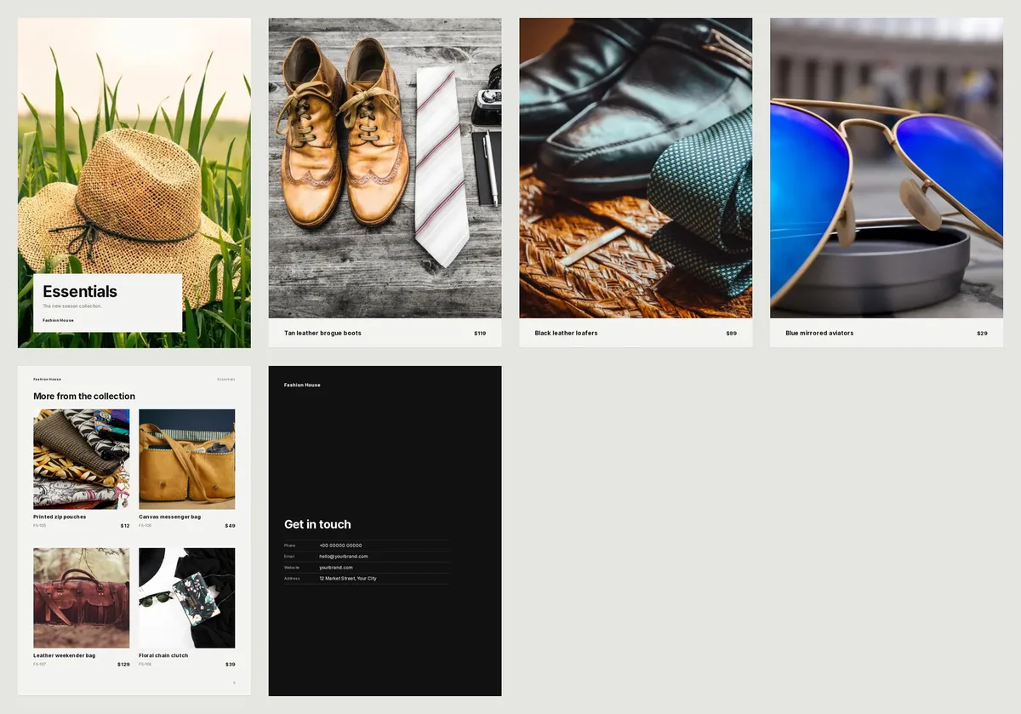1021x714 pixels.
Task: Click product code FS-107
Action: [40, 665]
